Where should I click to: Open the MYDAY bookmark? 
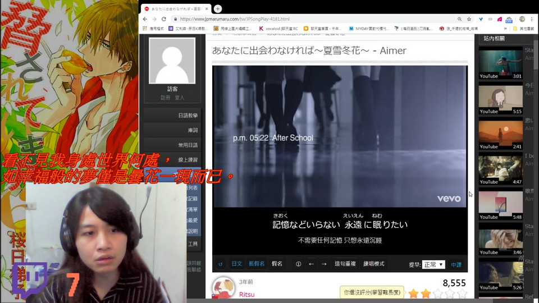[x=368, y=29]
